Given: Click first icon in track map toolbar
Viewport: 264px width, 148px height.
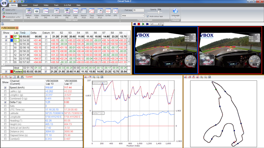Looking at the screenshot, I should tap(185, 77).
